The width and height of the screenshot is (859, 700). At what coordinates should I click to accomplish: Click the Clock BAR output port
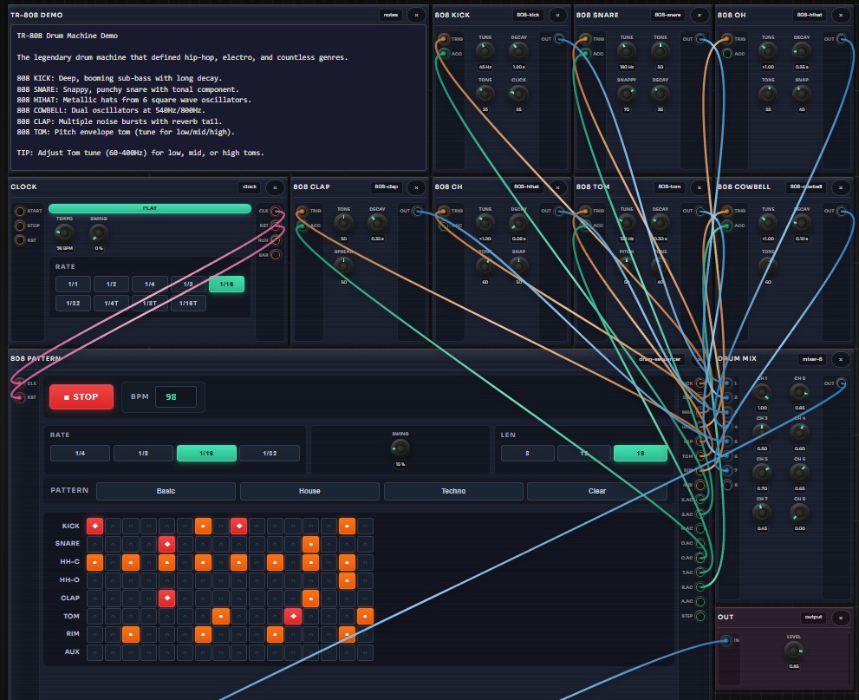pyautogui.click(x=277, y=255)
